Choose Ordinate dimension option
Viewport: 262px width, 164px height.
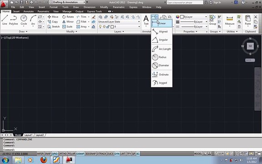pos(161,74)
